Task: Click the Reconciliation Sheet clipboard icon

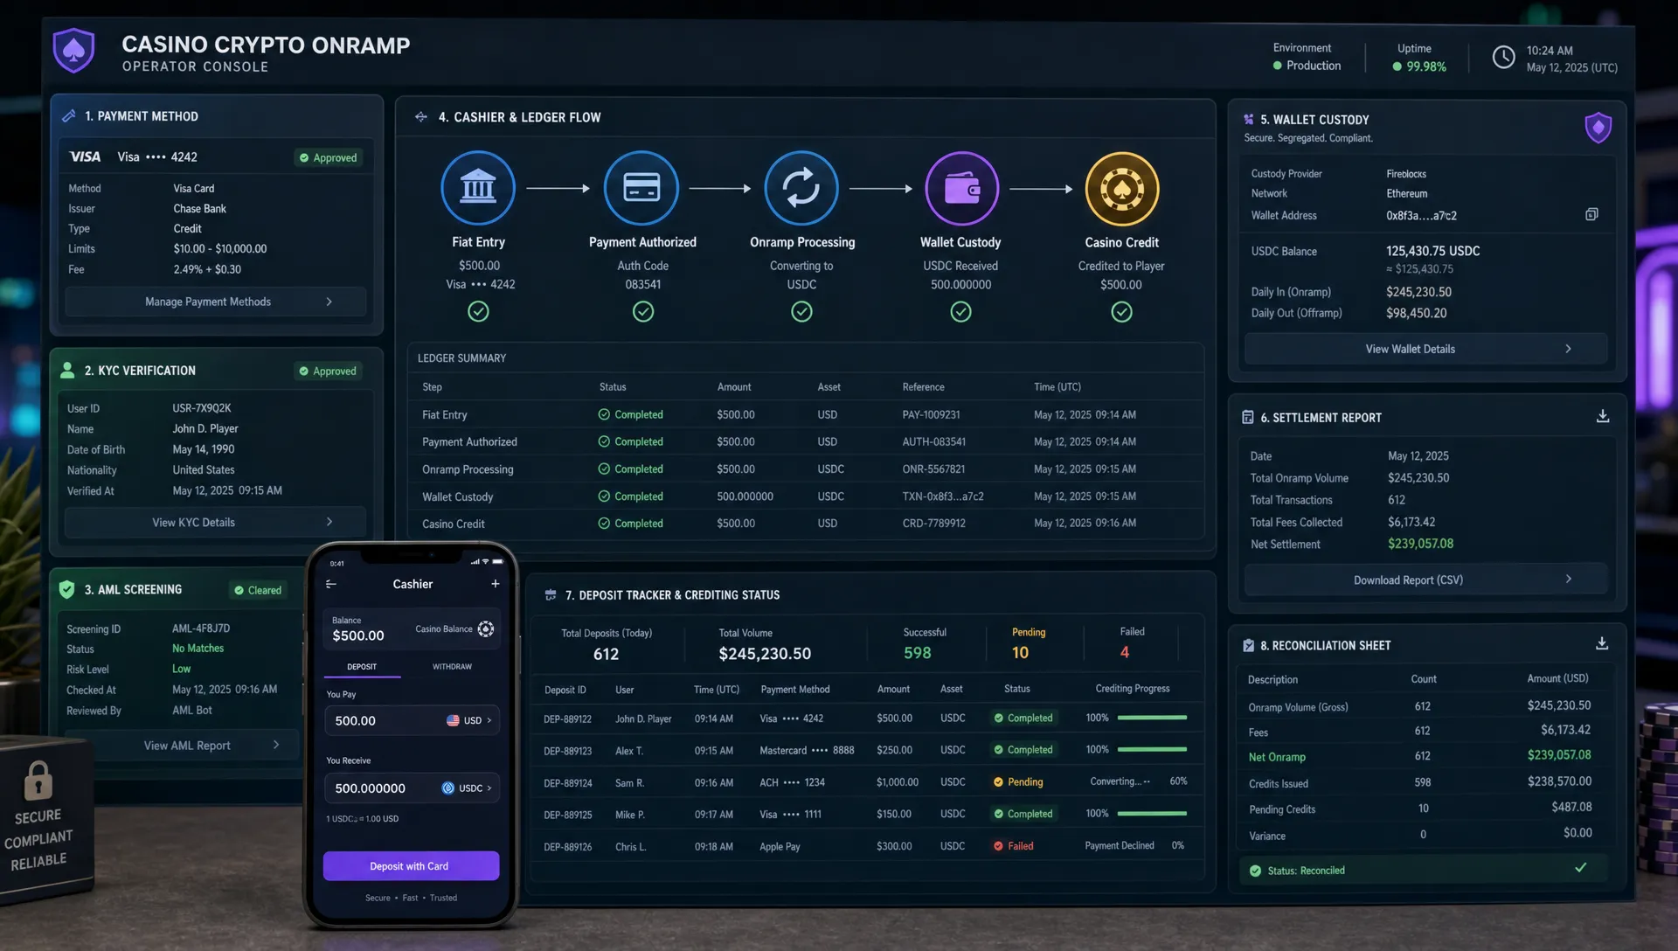Action: pos(1248,646)
